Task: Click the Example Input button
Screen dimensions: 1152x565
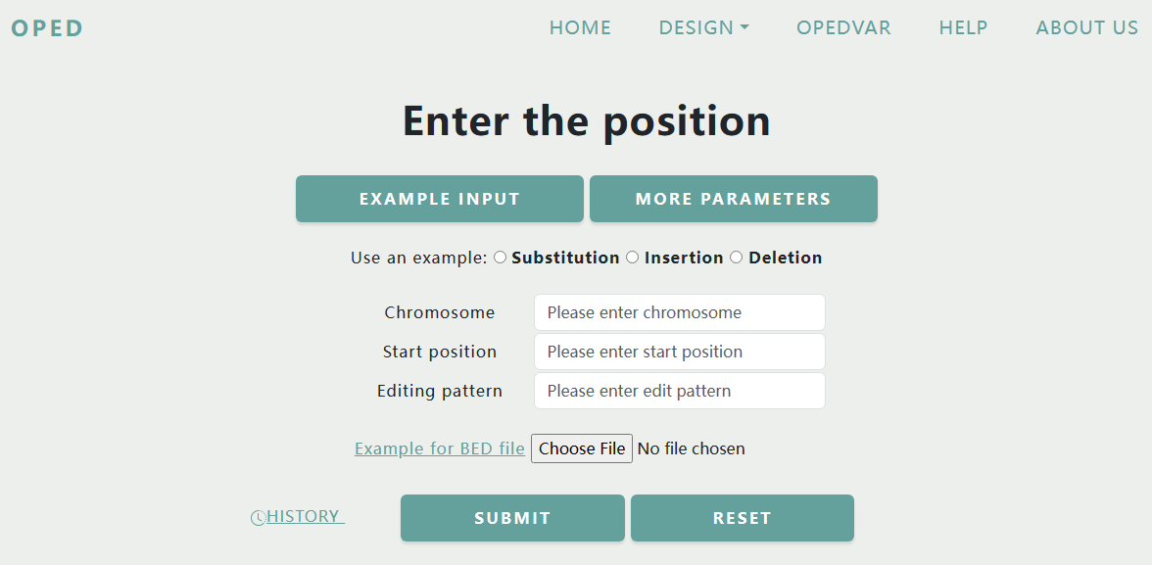Action: click(x=439, y=199)
